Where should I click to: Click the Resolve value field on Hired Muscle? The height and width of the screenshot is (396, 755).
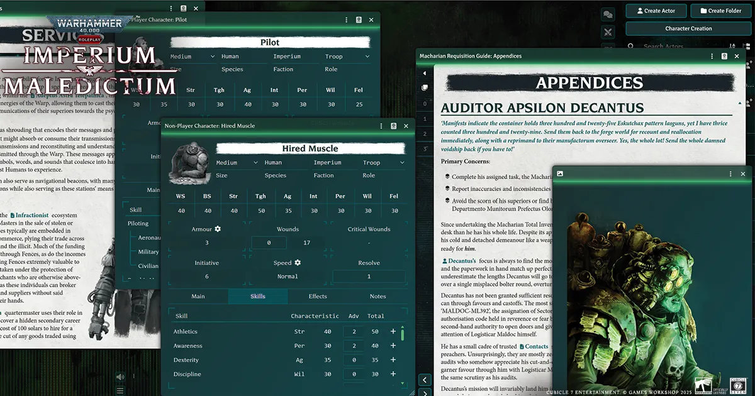[x=369, y=277]
